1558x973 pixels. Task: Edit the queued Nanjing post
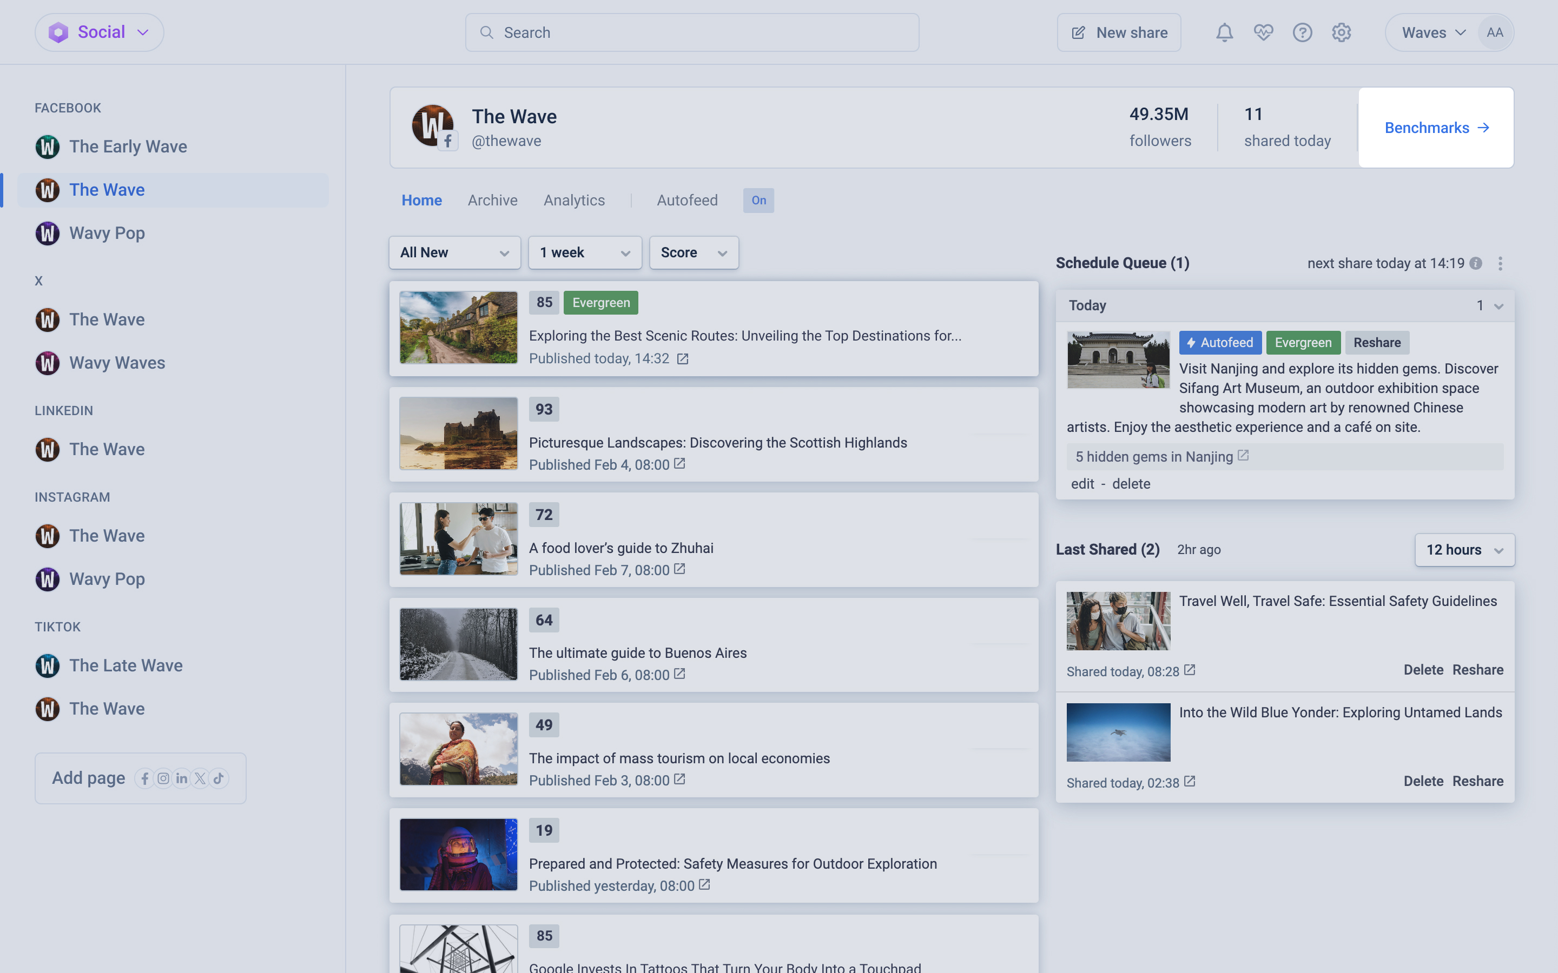(1082, 484)
